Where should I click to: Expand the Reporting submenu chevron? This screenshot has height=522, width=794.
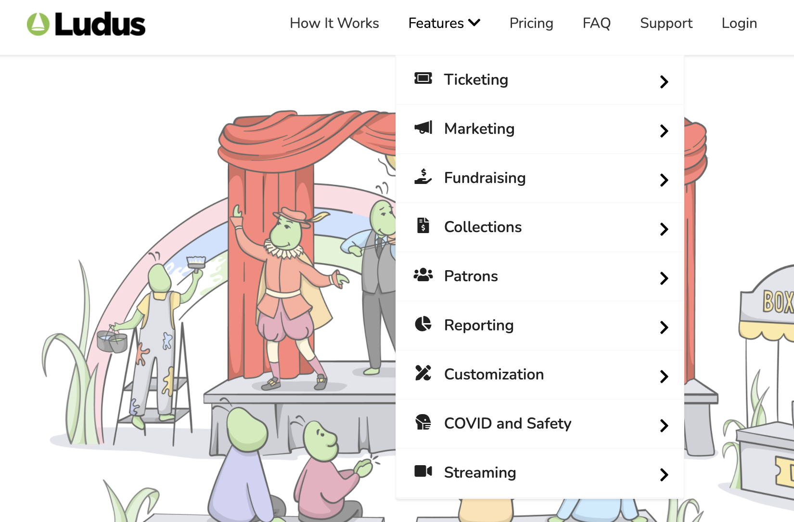pyautogui.click(x=664, y=327)
